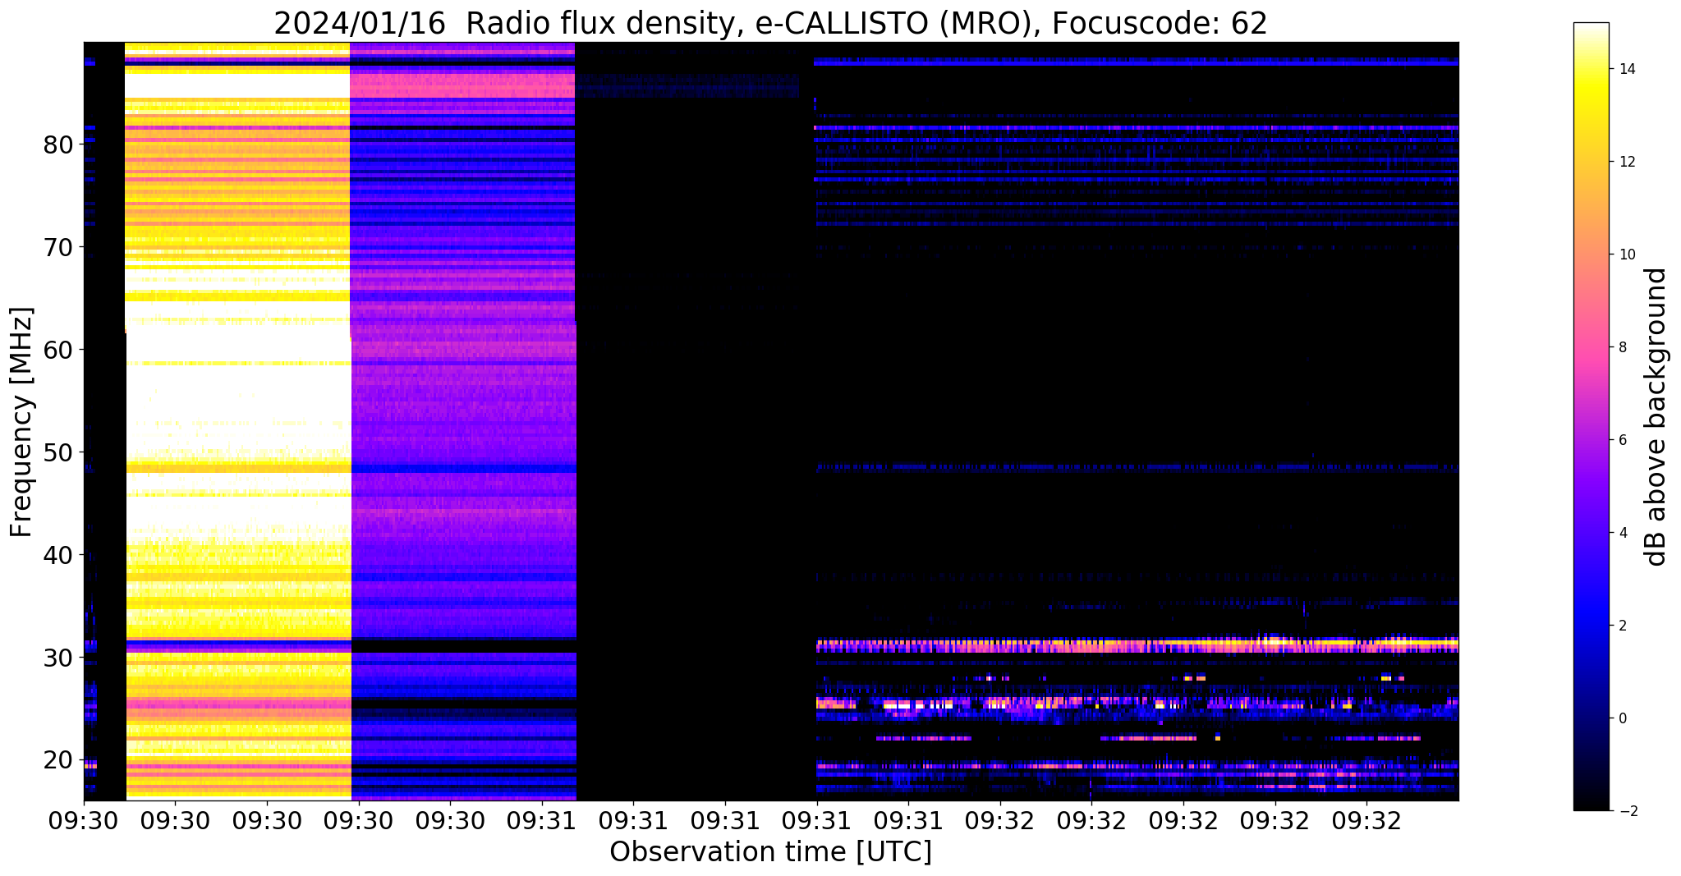Image resolution: width=1681 pixels, height=876 pixels.
Task: Click the colorbar value 8
Action: (1622, 347)
